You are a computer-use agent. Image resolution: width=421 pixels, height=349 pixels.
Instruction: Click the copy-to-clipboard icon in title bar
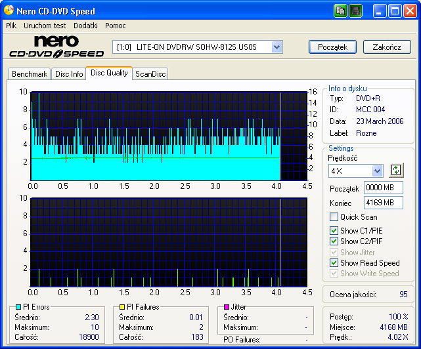[x=340, y=11]
